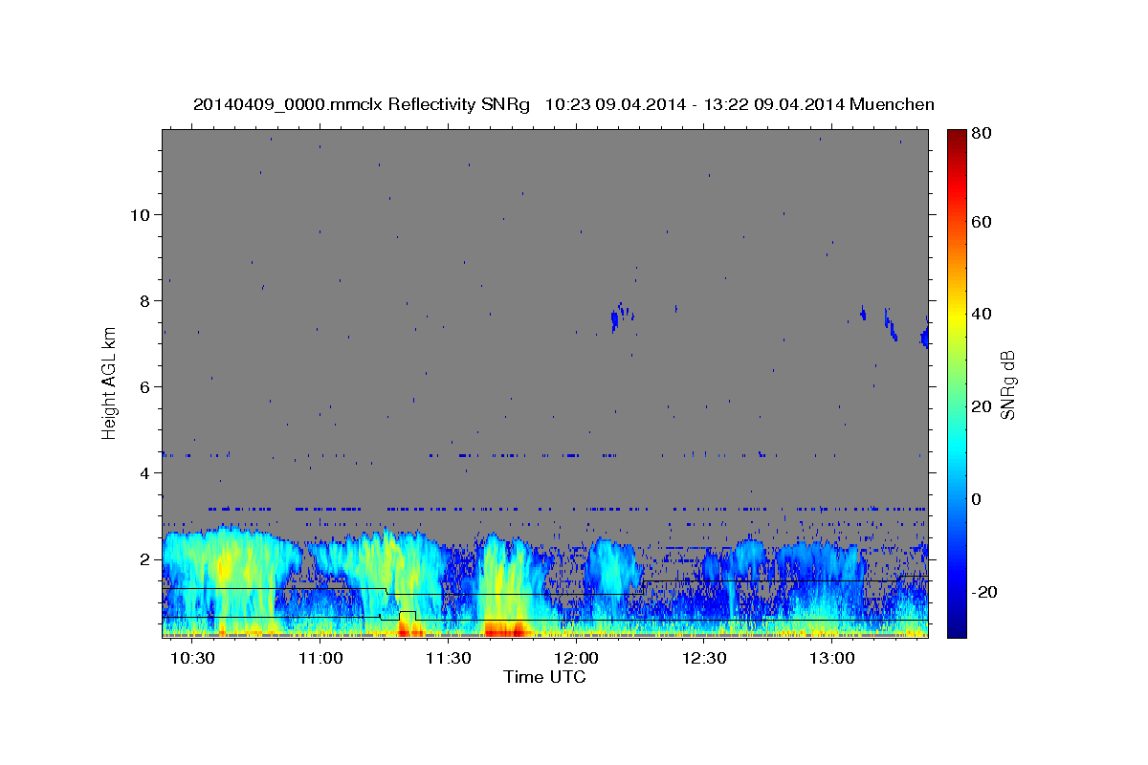Screen dimensions: 1148x765
Task: Click the 'Time UTC' axis label
Action: [544, 677]
